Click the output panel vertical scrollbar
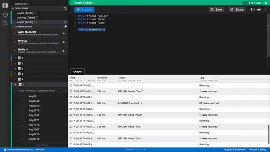Viewport: 270px width, 152px height. point(268,134)
